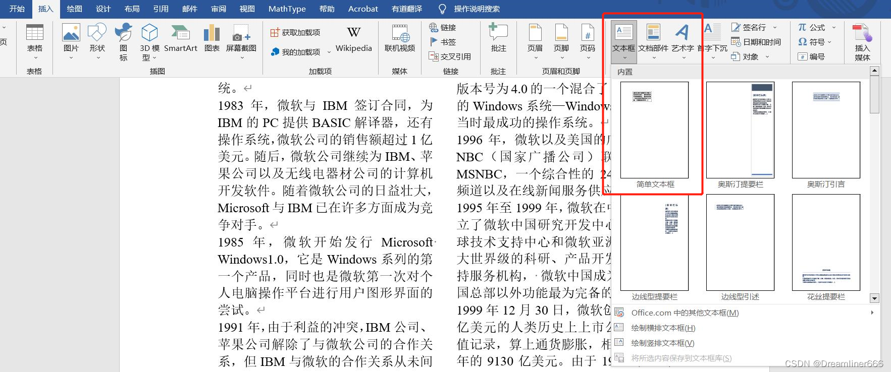Click the 图标 icons tool
The image size is (891, 372).
point(123,42)
